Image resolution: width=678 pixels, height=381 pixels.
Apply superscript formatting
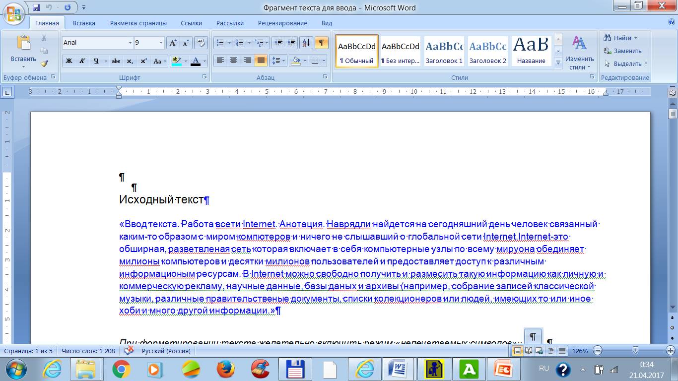(x=144, y=61)
